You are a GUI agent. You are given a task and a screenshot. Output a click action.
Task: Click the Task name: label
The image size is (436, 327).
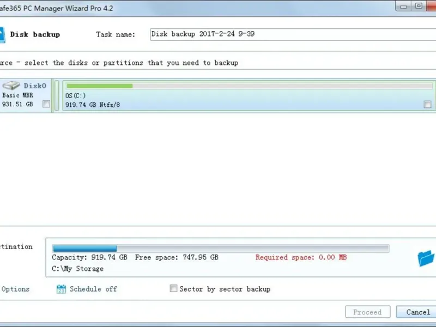pyautogui.click(x=116, y=34)
